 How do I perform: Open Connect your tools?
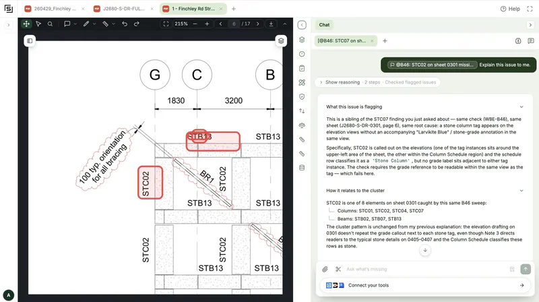tap(425, 285)
